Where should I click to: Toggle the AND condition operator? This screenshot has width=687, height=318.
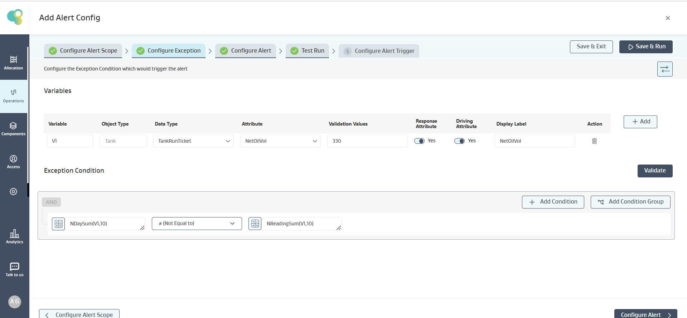tap(51, 202)
